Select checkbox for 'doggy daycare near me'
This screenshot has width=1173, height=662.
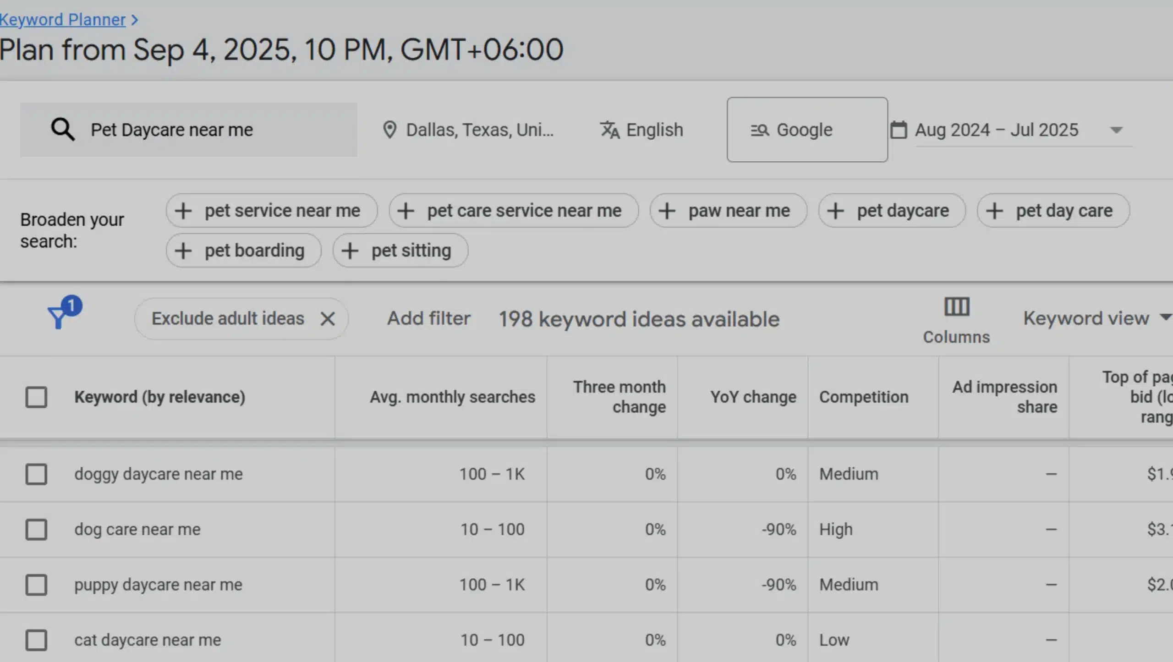click(36, 474)
